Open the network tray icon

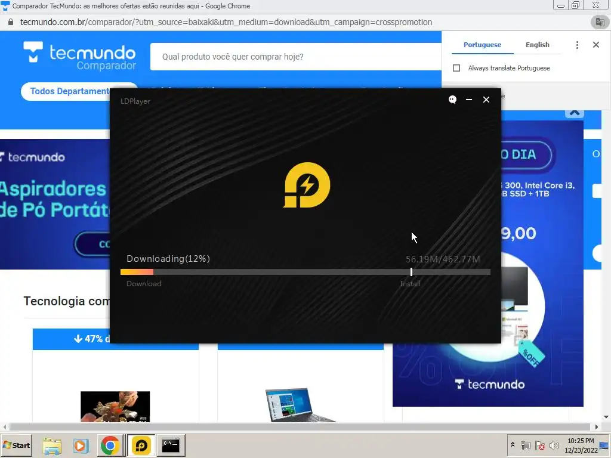pos(525,445)
